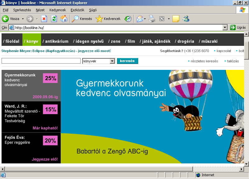Click the address bar URL field

pos(118,27)
